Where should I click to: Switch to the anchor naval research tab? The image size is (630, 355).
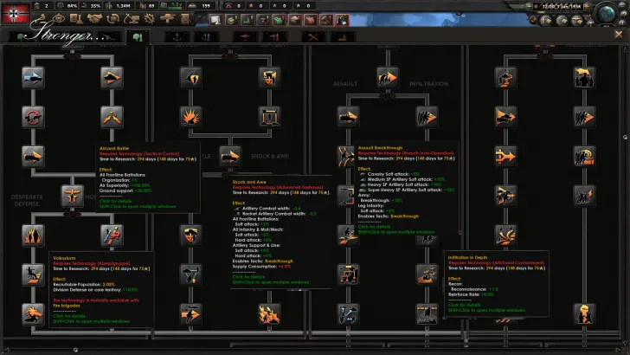[177, 37]
